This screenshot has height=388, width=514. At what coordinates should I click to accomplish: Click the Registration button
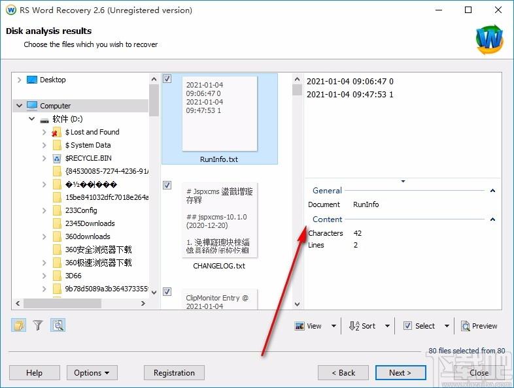pyautogui.click(x=174, y=372)
